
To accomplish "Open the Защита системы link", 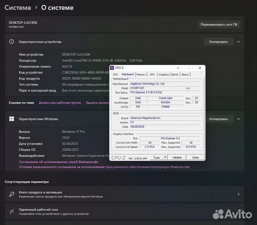I will click(x=97, y=102).
